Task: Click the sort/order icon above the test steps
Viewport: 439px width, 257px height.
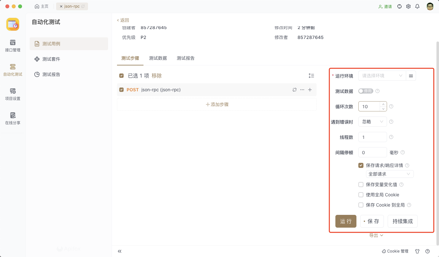Action: pyautogui.click(x=311, y=76)
